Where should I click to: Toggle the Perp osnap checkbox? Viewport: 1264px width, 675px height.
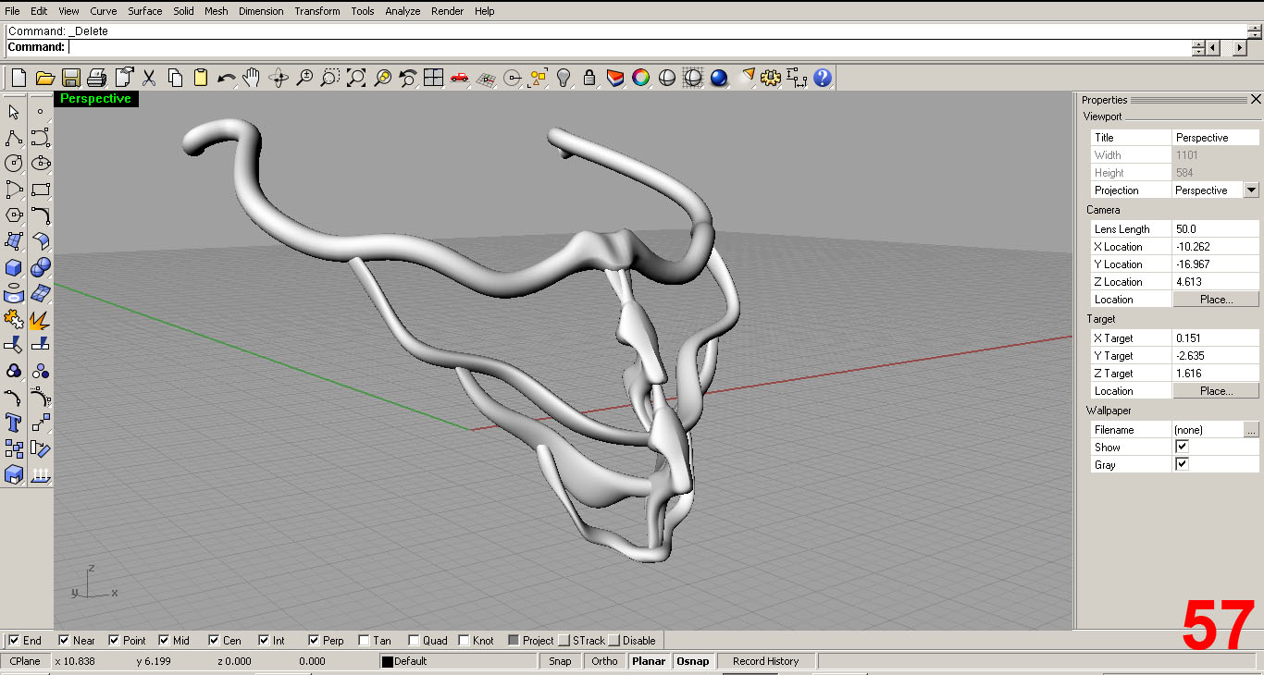(x=314, y=640)
